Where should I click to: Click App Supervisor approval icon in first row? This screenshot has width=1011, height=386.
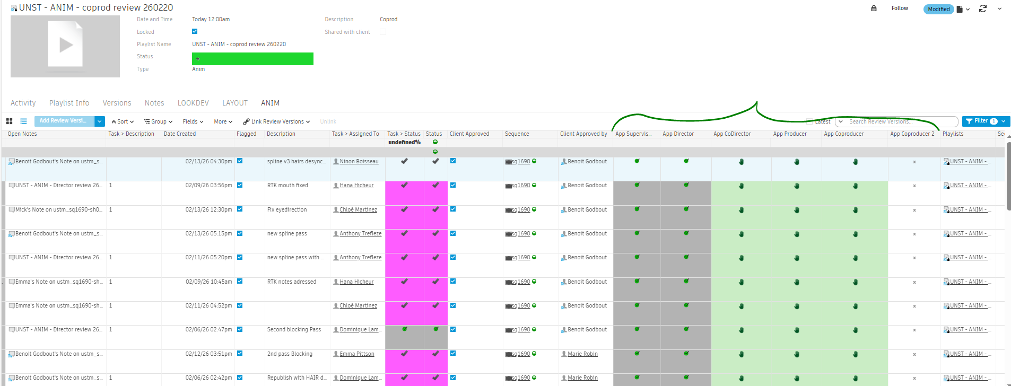tap(637, 161)
